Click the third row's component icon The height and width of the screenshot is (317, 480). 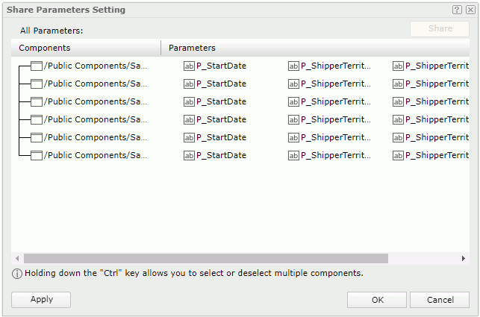[x=37, y=101]
